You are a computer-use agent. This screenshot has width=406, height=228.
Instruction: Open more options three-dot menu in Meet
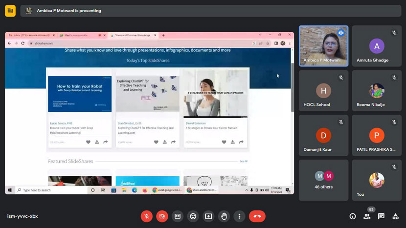click(239, 216)
